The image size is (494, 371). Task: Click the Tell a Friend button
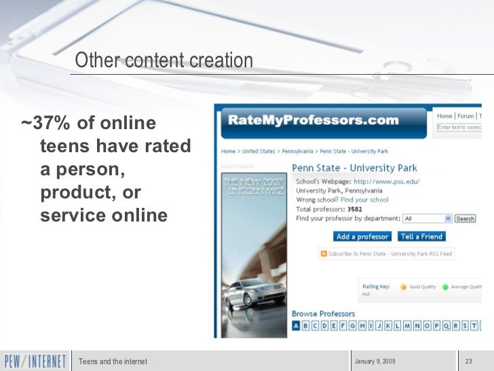[421, 236]
